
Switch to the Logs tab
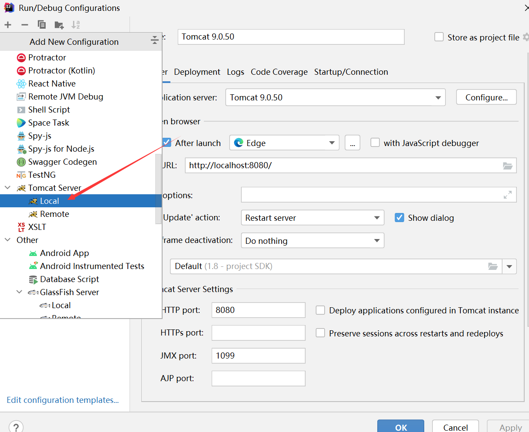pos(236,72)
